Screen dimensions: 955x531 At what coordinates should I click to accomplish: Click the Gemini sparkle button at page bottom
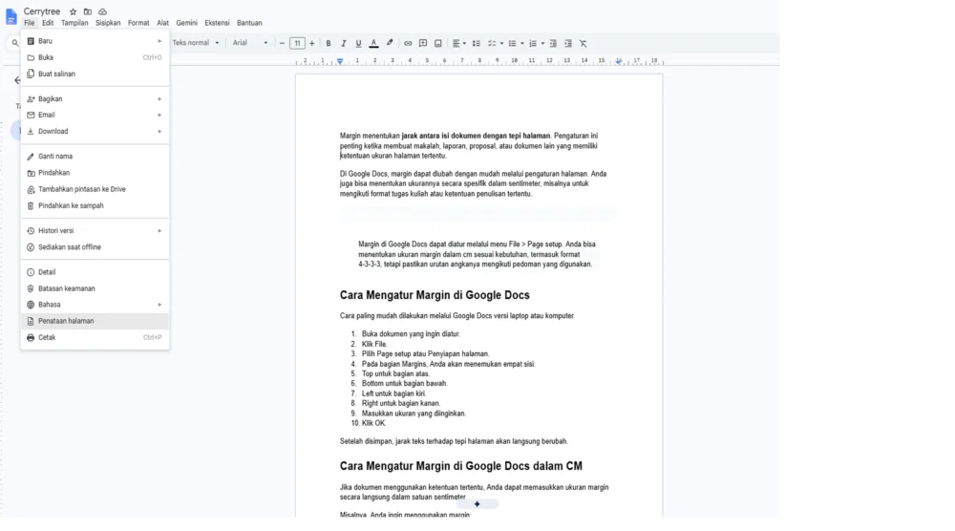pos(477,504)
